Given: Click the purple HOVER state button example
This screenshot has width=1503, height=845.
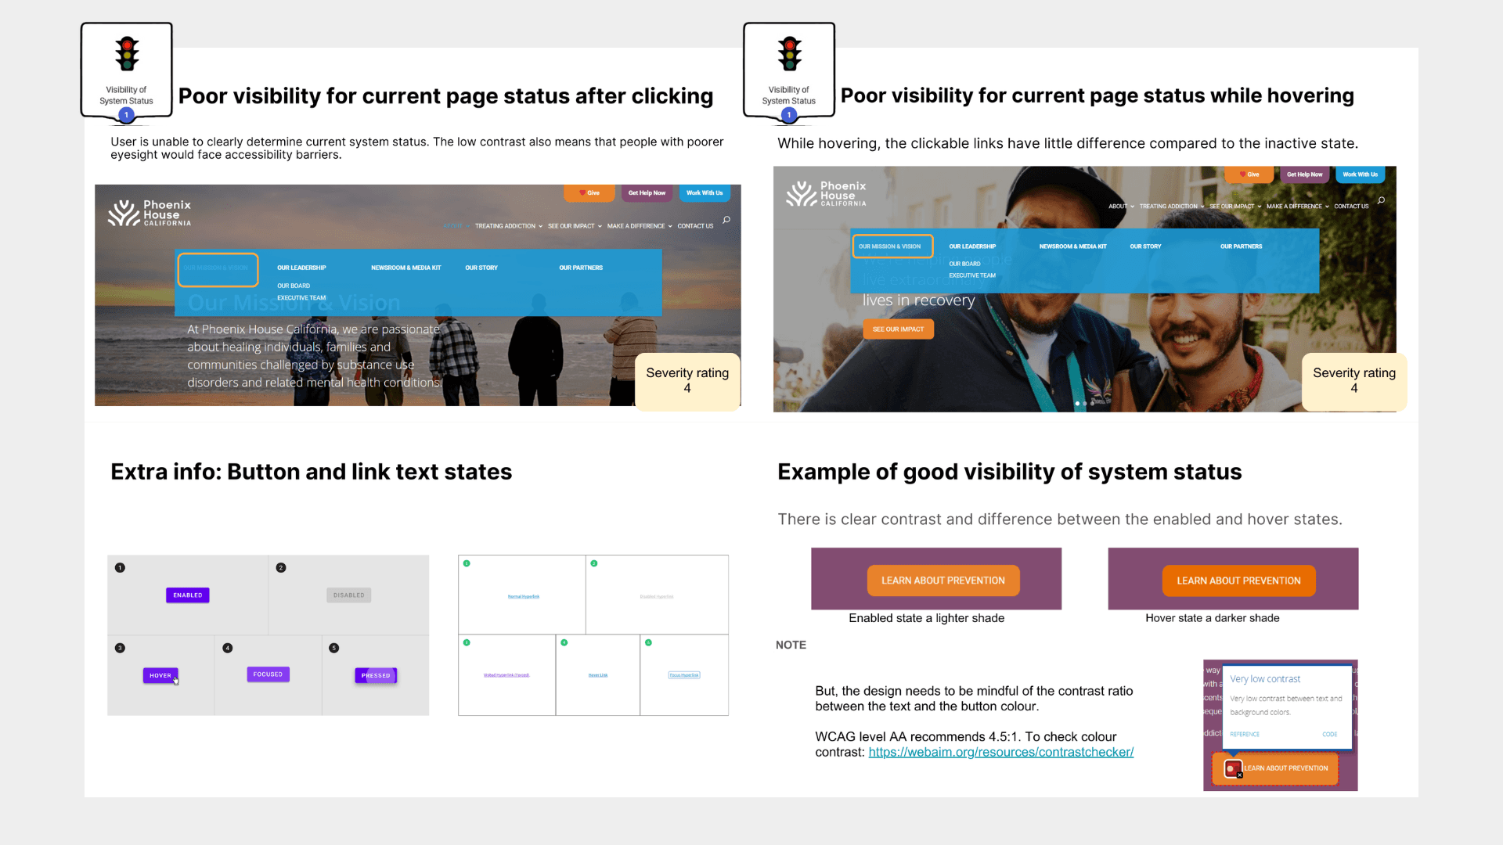Looking at the screenshot, I should click(160, 675).
